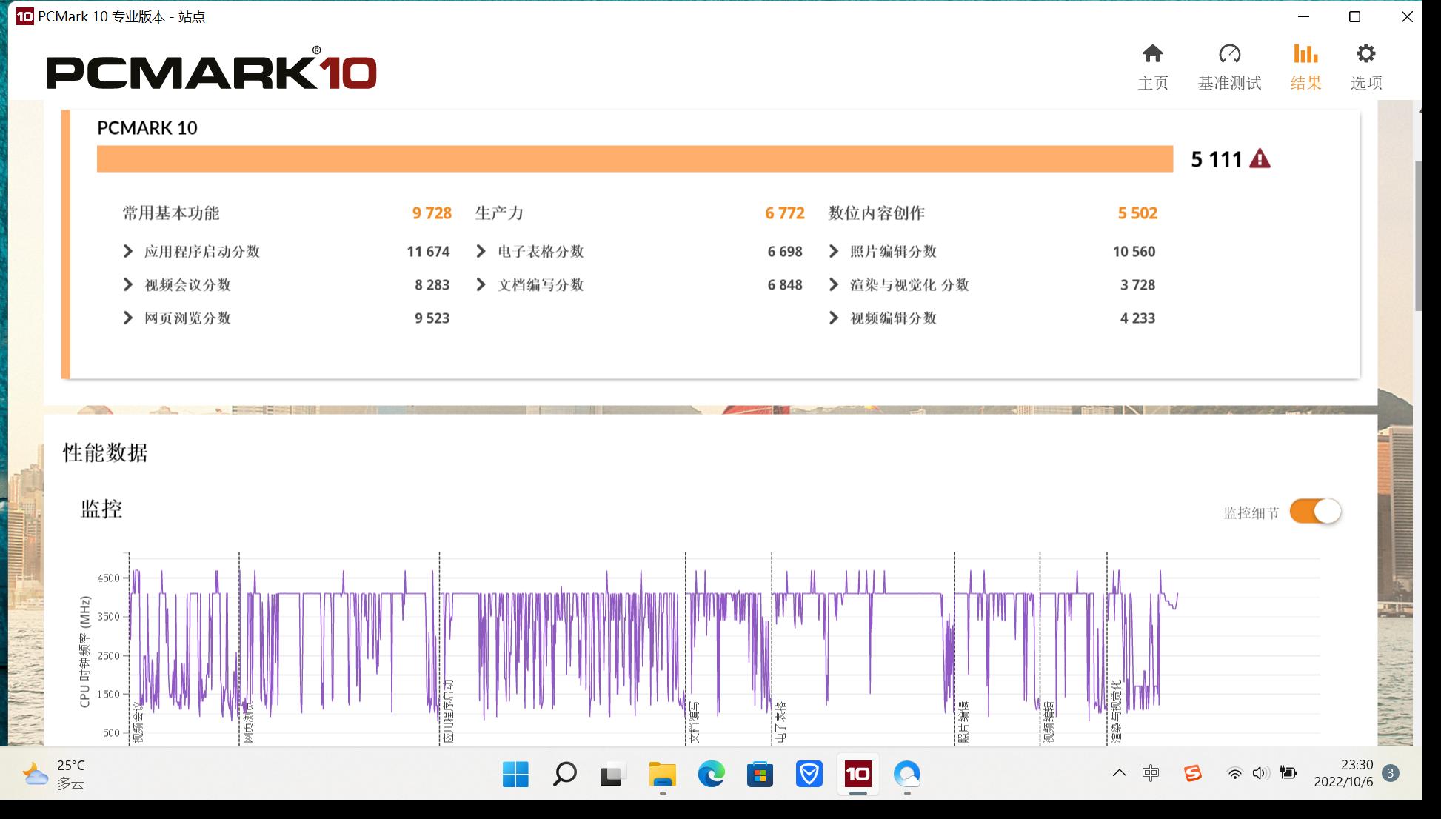The width and height of the screenshot is (1441, 819).
Task: Click the warning triangle beside score 5 111
Action: (x=1261, y=158)
